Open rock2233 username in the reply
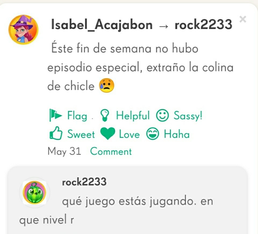 tap(84, 182)
